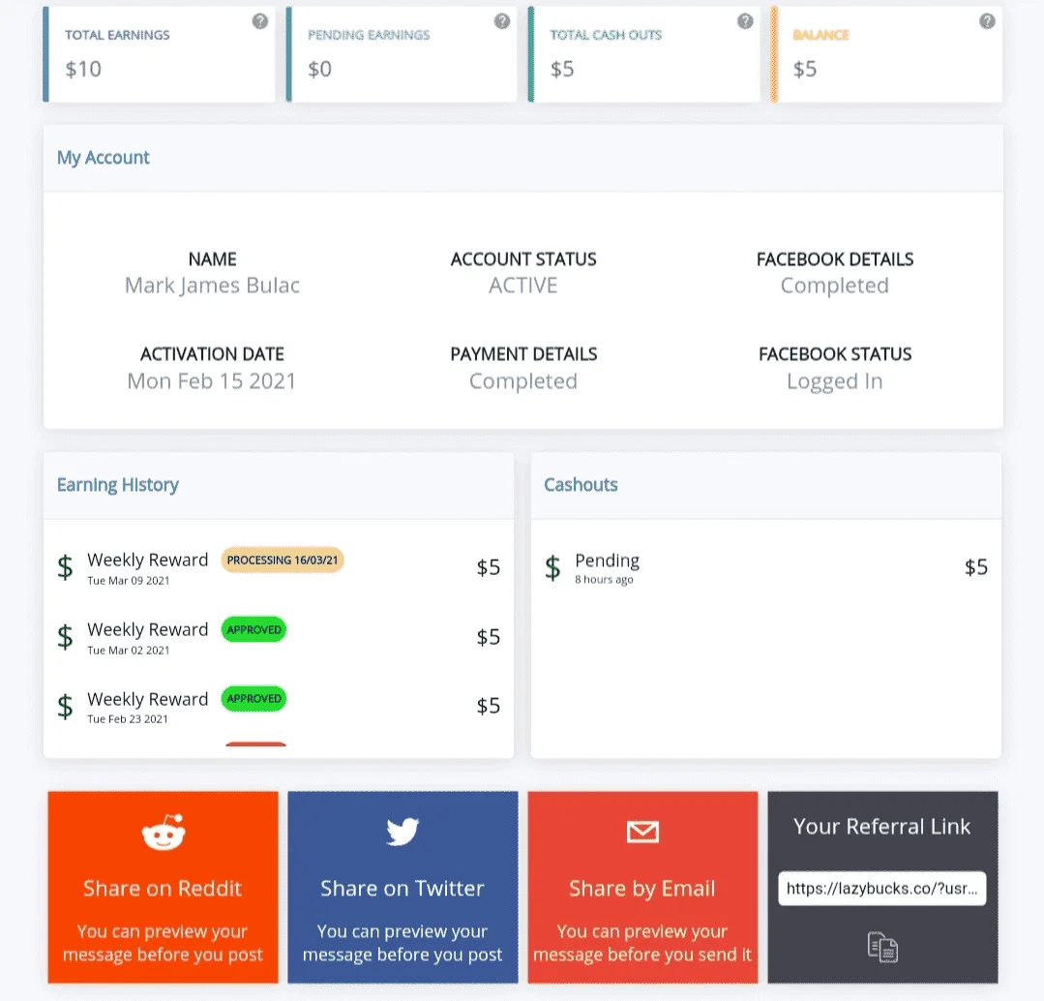
Task: Click the help icon on Total Earnings card
Action: click(259, 21)
